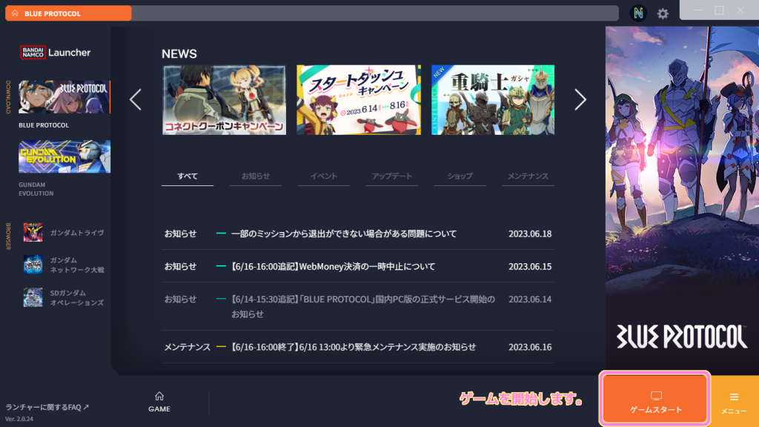
Task: Open コネクトクーポンキャンペーン news banner
Action: point(224,100)
